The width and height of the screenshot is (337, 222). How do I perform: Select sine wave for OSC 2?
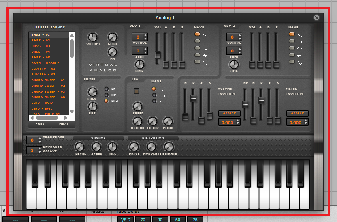(x=291, y=62)
